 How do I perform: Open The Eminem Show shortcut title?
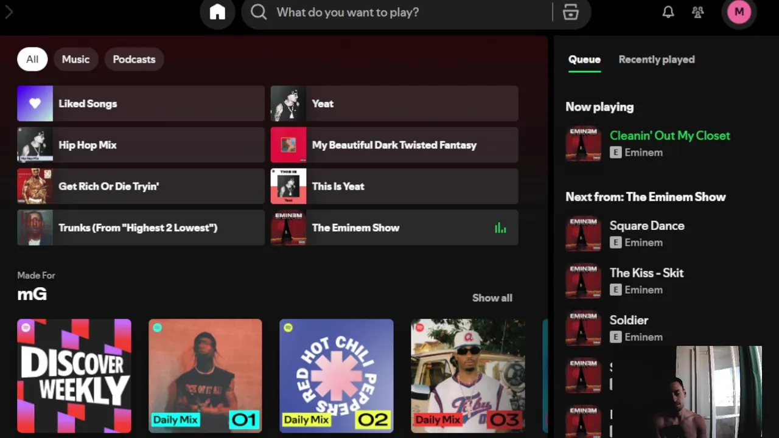(x=356, y=228)
